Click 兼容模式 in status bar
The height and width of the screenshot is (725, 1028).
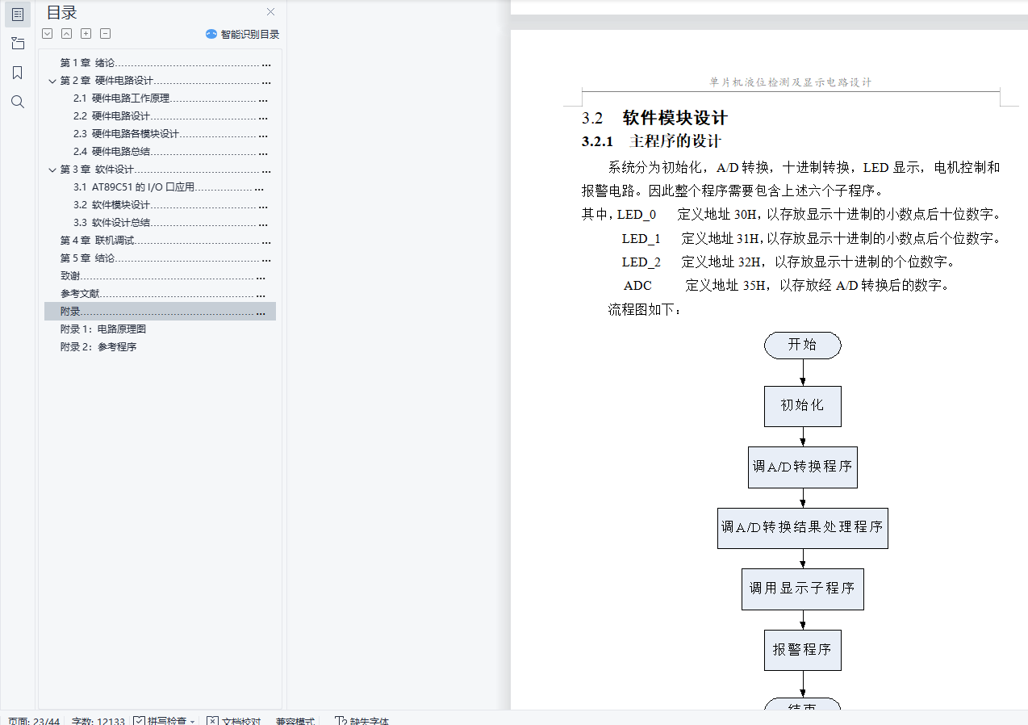295,720
